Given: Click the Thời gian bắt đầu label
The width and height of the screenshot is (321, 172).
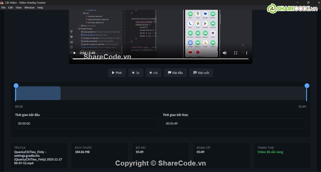Looking at the screenshot, I should point(27,115).
